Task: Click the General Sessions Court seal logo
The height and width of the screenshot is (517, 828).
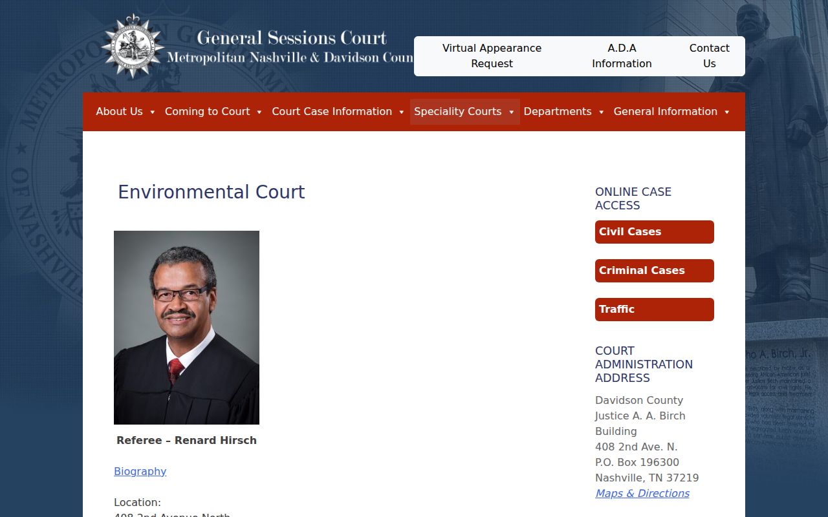Action: pos(133,47)
